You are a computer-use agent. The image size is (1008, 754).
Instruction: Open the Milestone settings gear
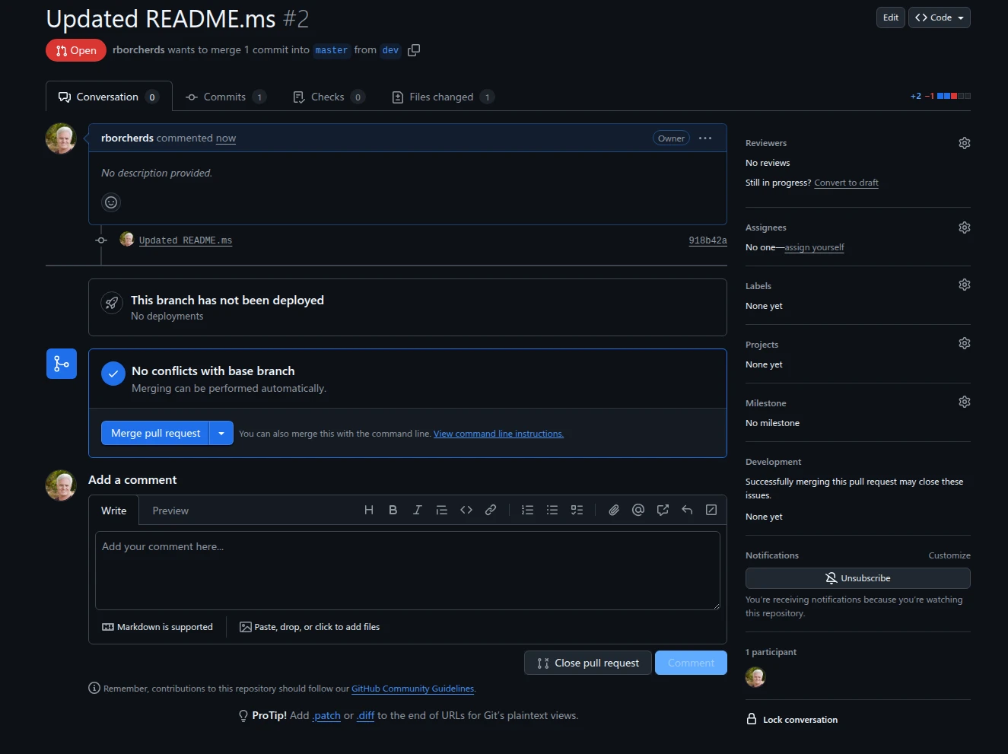(x=964, y=402)
